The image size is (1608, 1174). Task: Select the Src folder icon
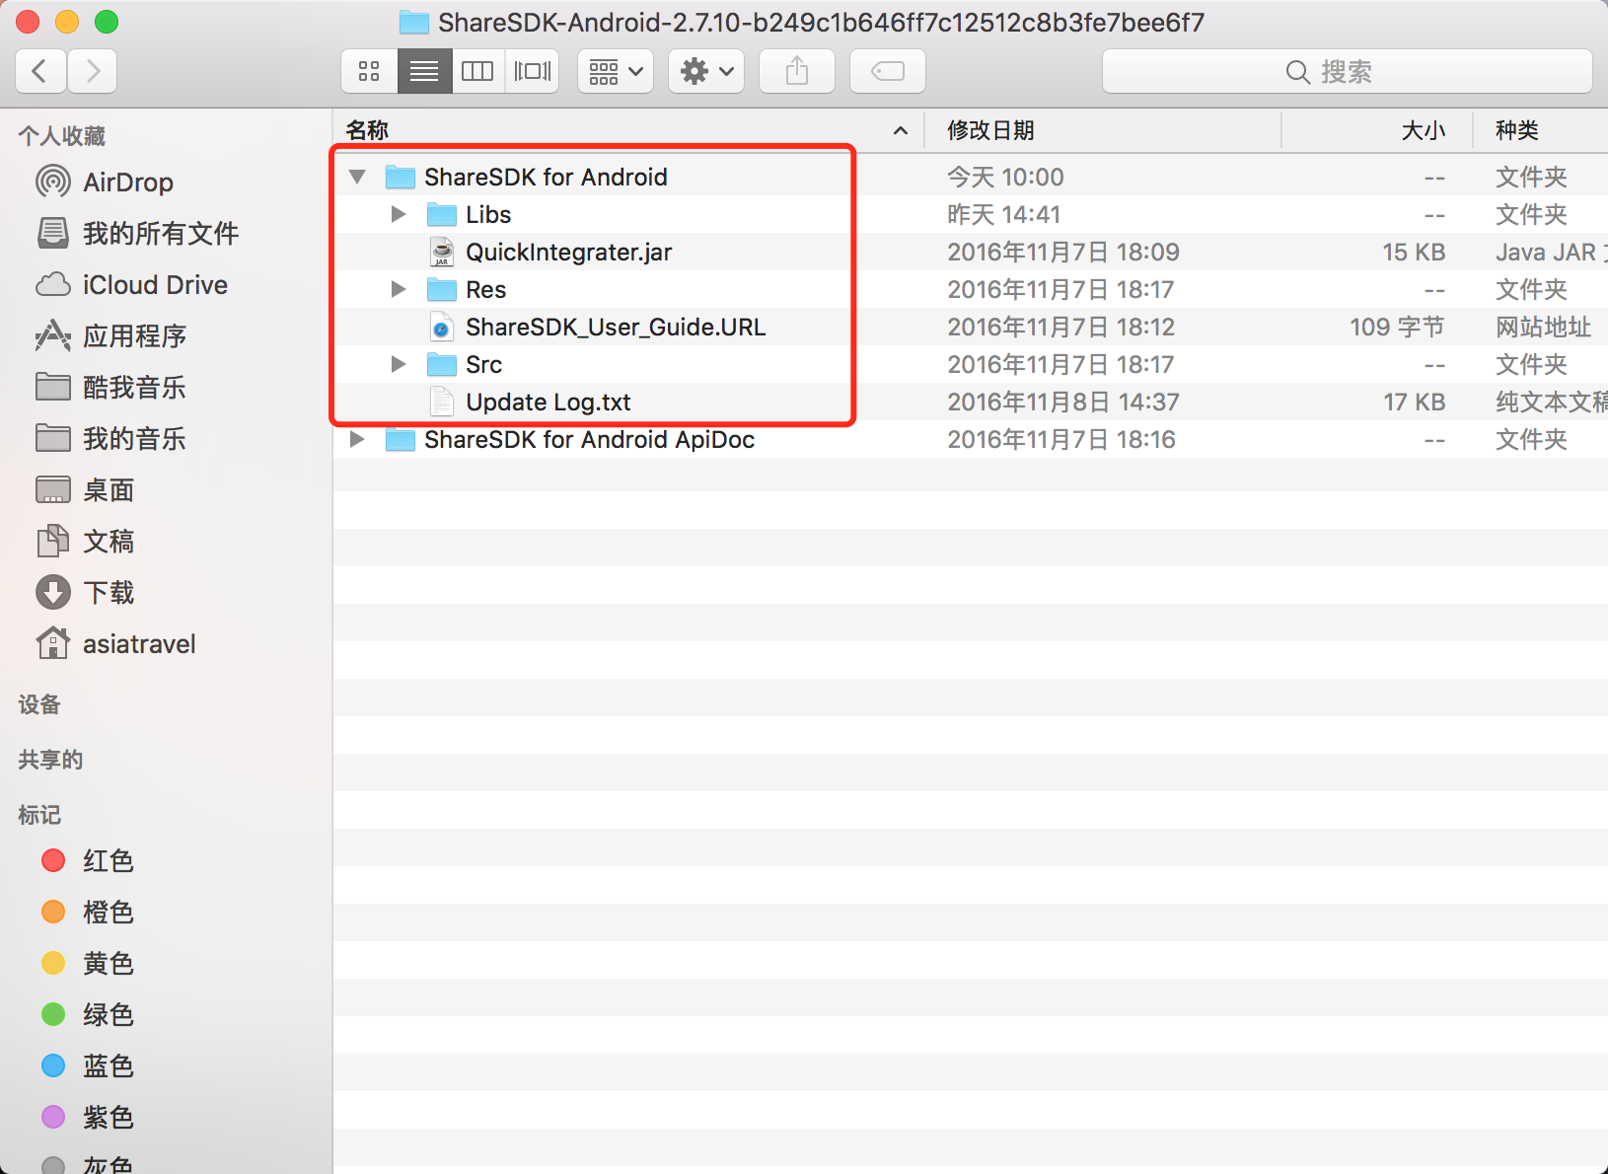pyautogui.click(x=441, y=364)
